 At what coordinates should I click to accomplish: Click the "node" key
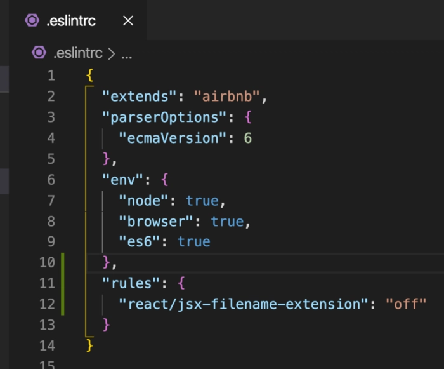(x=143, y=201)
